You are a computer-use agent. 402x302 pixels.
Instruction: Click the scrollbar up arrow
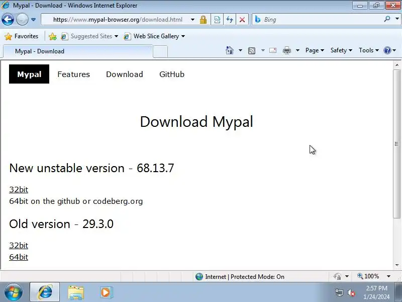click(x=397, y=65)
